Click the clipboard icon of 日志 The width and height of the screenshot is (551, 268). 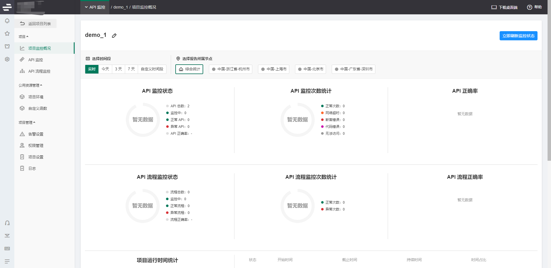[22, 168]
